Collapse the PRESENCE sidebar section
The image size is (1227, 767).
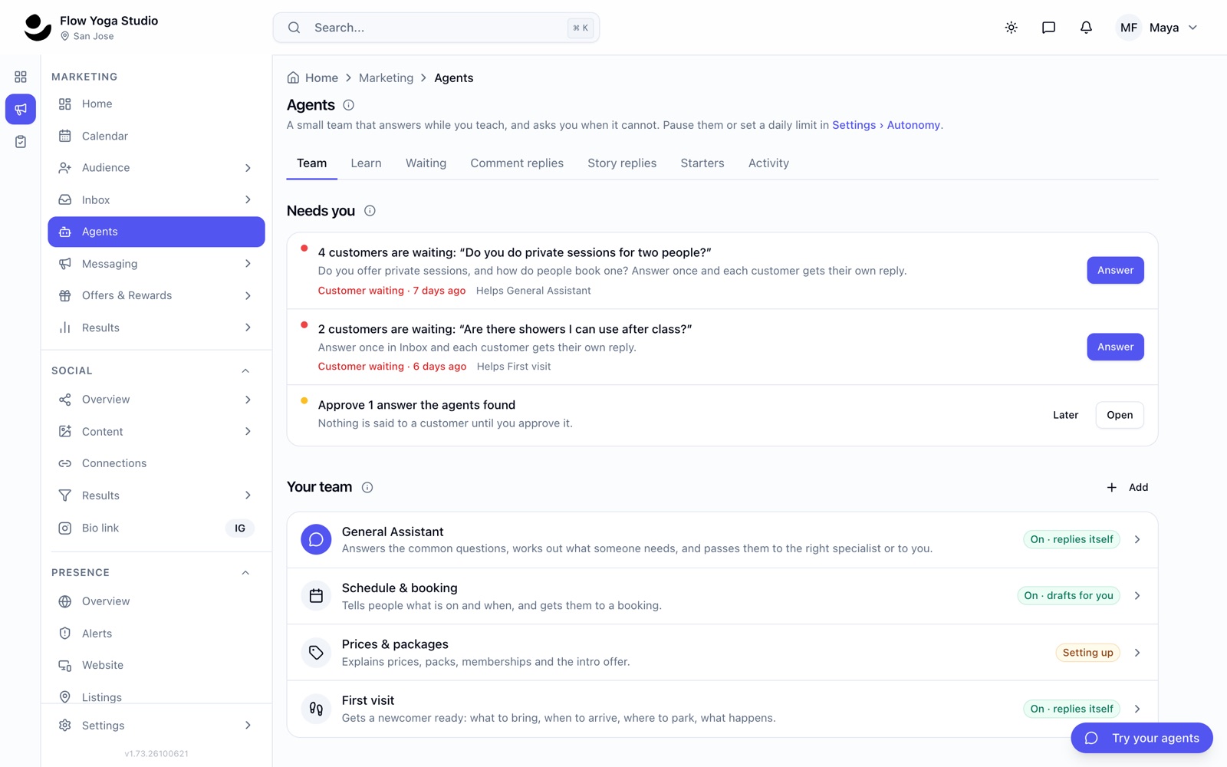coord(245,573)
